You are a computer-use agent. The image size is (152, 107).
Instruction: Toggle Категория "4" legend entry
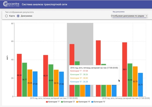tap(83, 102)
